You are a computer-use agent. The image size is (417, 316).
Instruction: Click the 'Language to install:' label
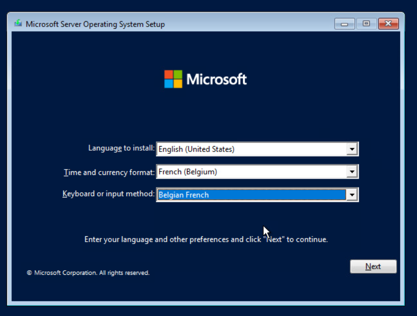coord(121,148)
